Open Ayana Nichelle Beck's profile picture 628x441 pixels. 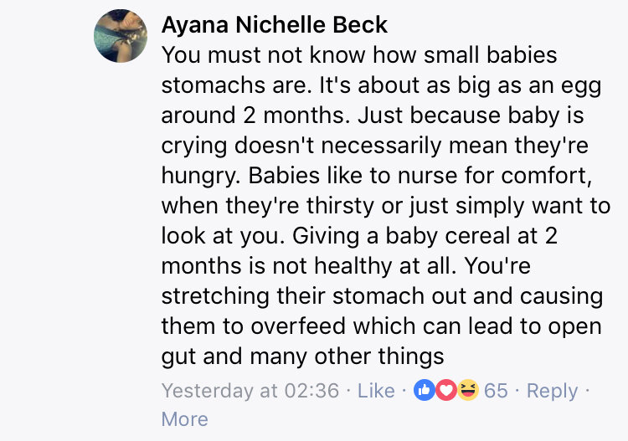tap(121, 36)
